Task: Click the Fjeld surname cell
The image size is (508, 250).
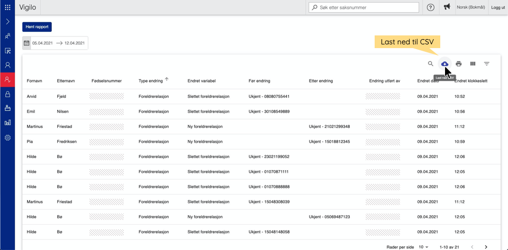Action: click(x=61, y=96)
